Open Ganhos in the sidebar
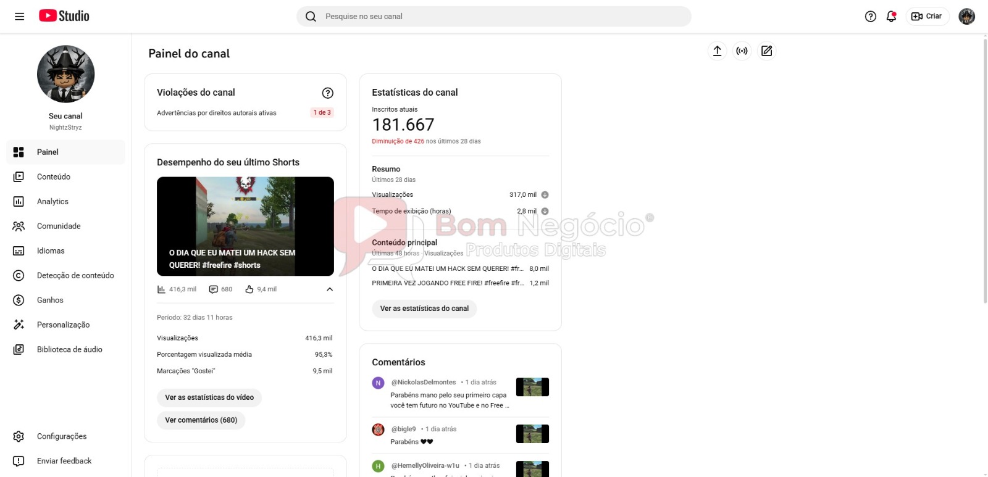 coord(65,301)
